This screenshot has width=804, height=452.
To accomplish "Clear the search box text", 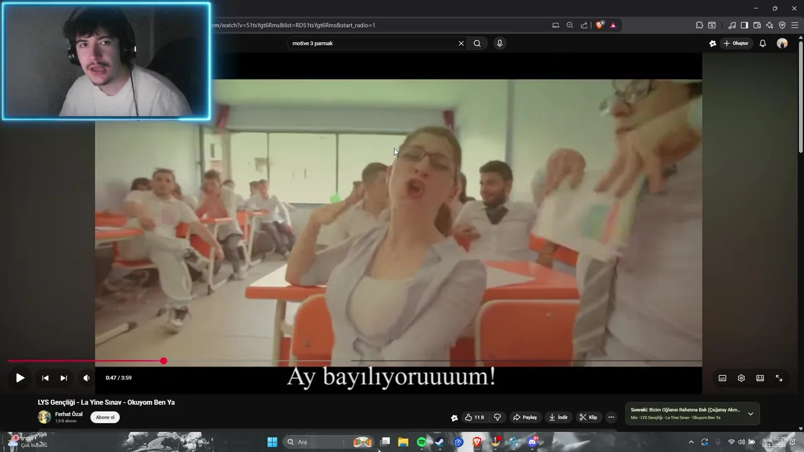I will click(461, 43).
